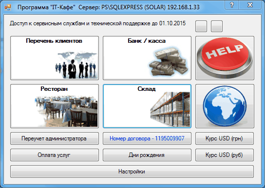Open the Банк / касса section
Image resolution: width=265 pixels, height=188 pixels.
click(147, 58)
